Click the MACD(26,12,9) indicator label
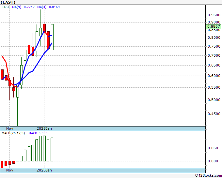222x178 pixels. pos(13,133)
